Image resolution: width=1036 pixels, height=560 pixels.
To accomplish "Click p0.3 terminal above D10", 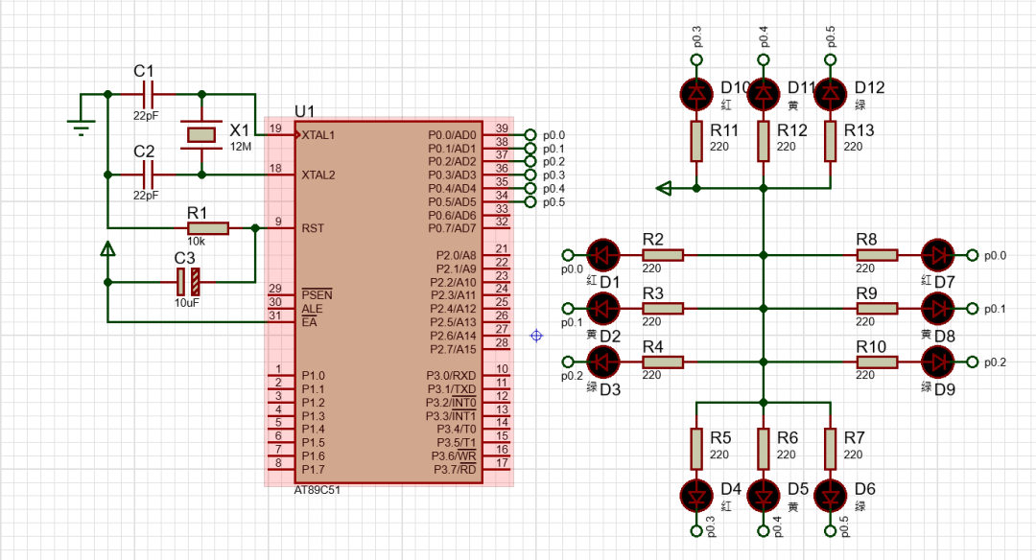I will [696, 59].
